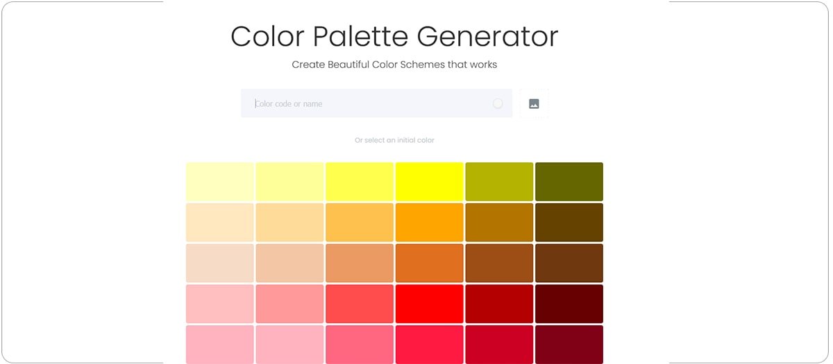Select the burnt orange swatch

click(430, 263)
